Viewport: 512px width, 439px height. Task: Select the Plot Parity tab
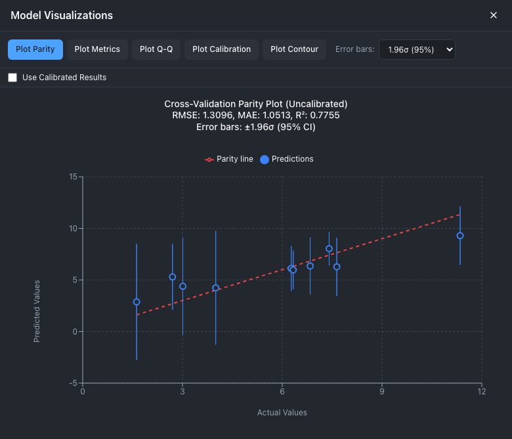click(x=35, y=49)
